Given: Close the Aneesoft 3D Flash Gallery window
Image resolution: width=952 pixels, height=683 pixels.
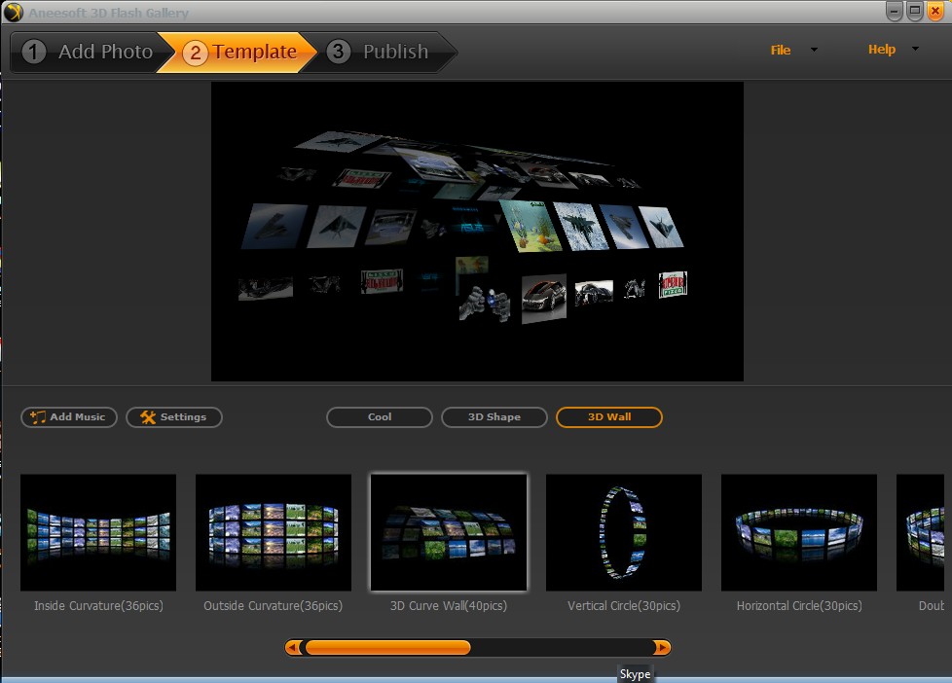Looking at the screenshot, I should point(935,11).
